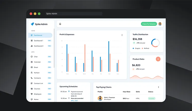Click the Contacts phone icon
This screenshot has width=192, height=111.
tap(32, 78)
